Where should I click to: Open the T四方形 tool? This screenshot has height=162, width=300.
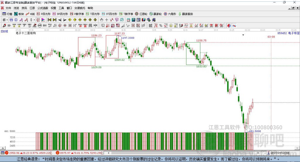coord(93,14)
